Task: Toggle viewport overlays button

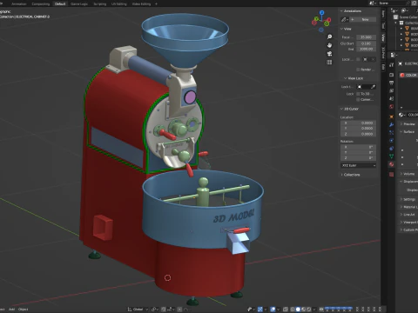Action: (x=273, y=310)
